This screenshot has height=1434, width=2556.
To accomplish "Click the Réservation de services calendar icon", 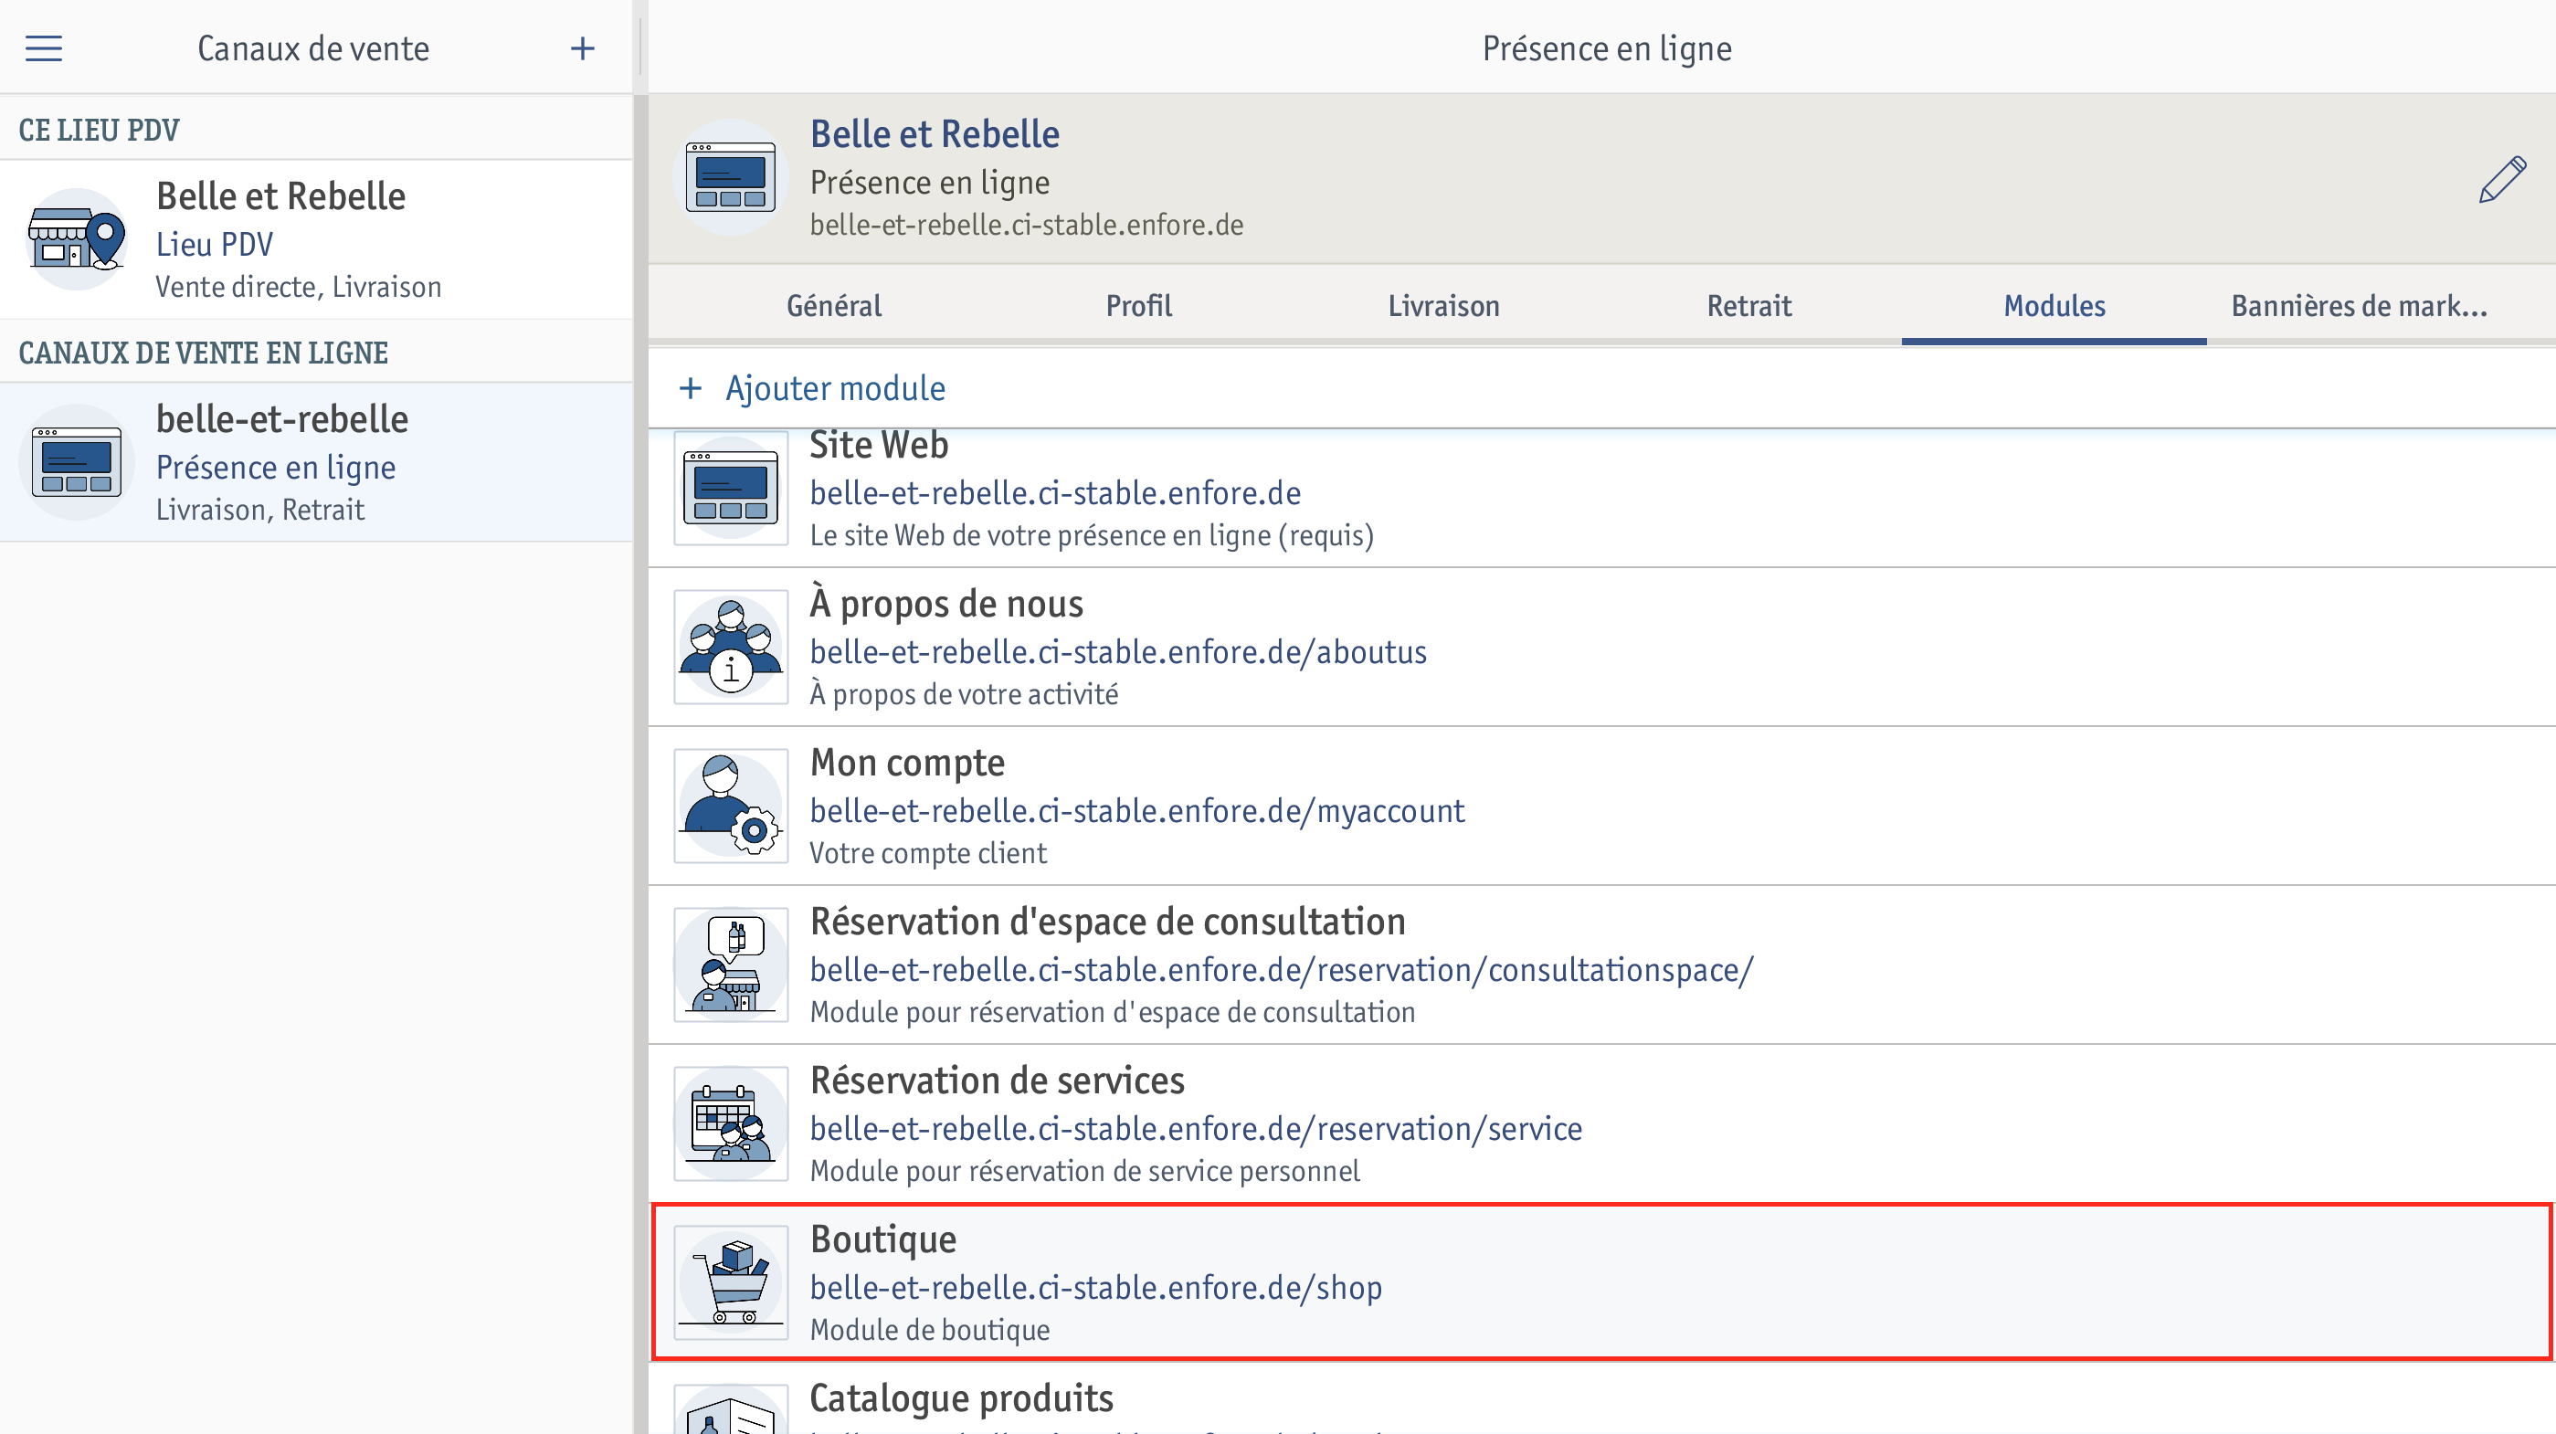I will pos(732,1123).
